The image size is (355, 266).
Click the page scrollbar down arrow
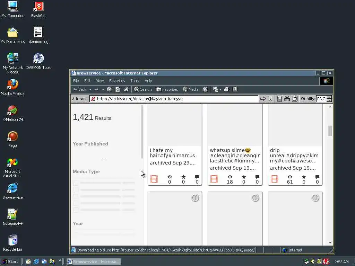tap(330, 243)
